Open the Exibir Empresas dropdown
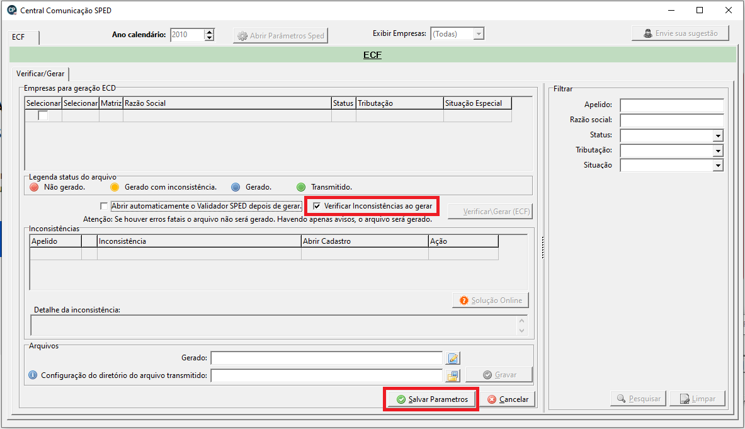745x429 pixels. (479, 34)
